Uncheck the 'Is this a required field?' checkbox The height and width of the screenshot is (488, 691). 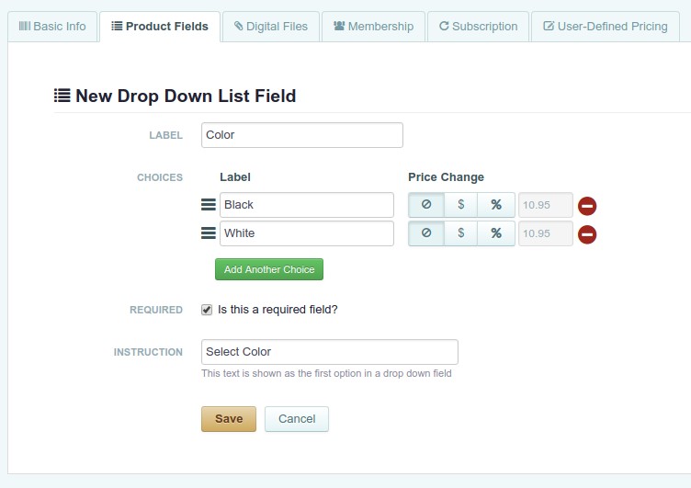point(207,310)
